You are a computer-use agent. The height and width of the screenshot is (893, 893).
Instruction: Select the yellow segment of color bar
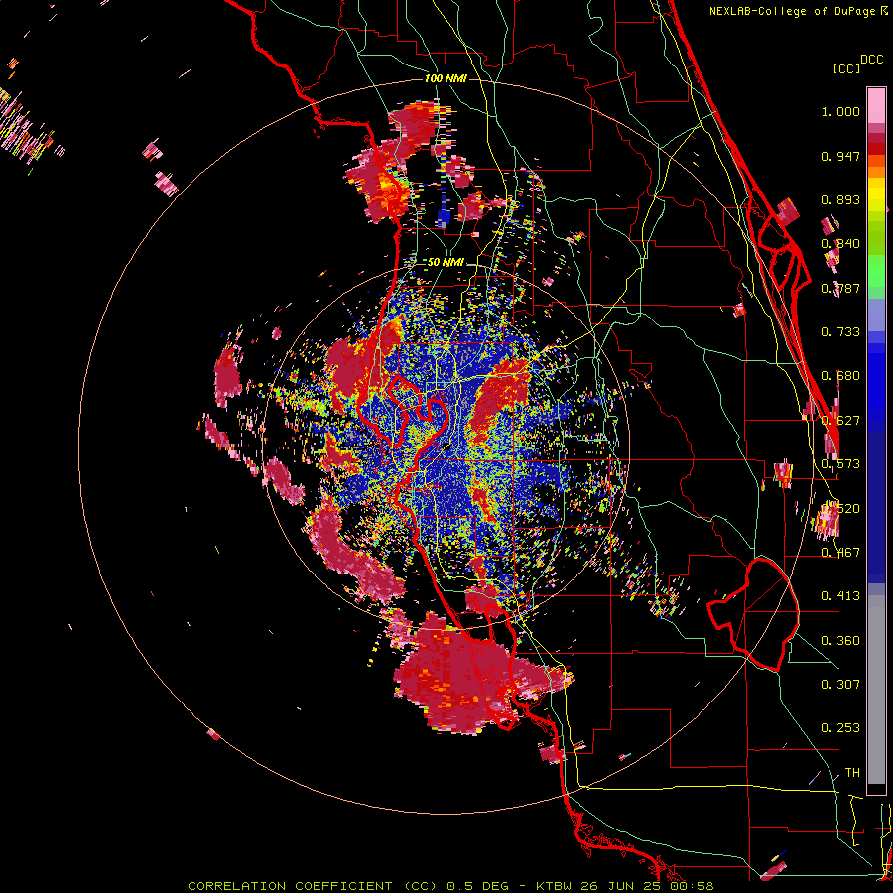pos(876,194)
